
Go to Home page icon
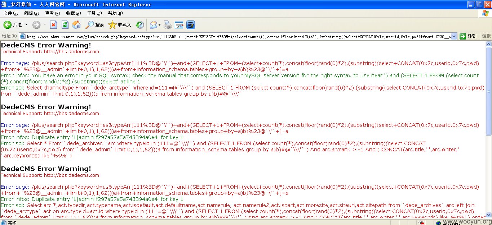pyautogui.click(x=76, y=25)
